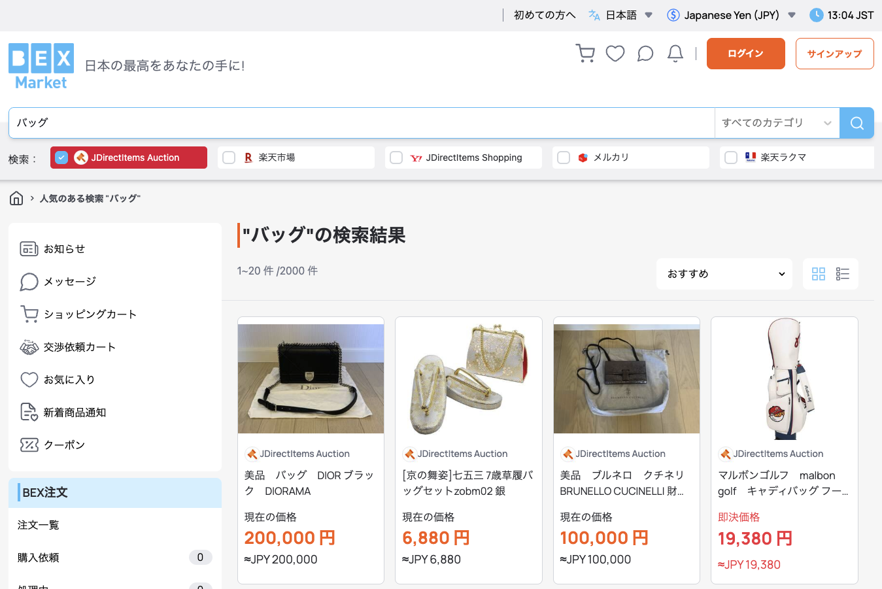Open BRUNELLO CUCINELLI listing title
882x589 pixels.
(x=622, y=483)
